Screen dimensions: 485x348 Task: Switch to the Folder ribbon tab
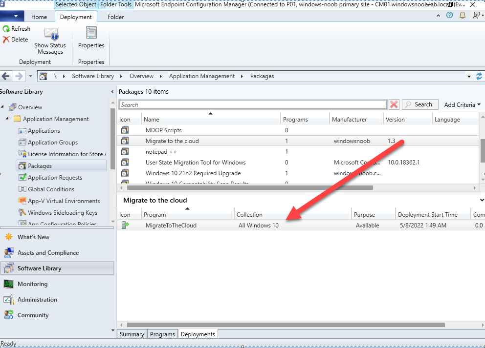click(116, 17)
